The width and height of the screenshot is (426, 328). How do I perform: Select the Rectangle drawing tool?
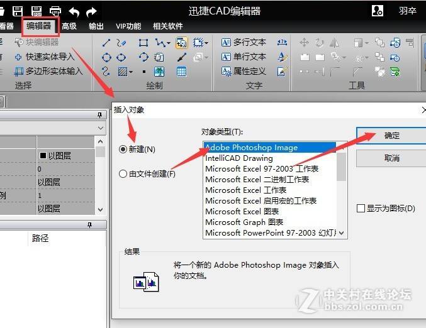(x=143, y=43)
